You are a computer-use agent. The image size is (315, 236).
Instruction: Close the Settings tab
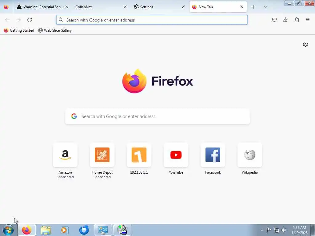click(183, 7)
